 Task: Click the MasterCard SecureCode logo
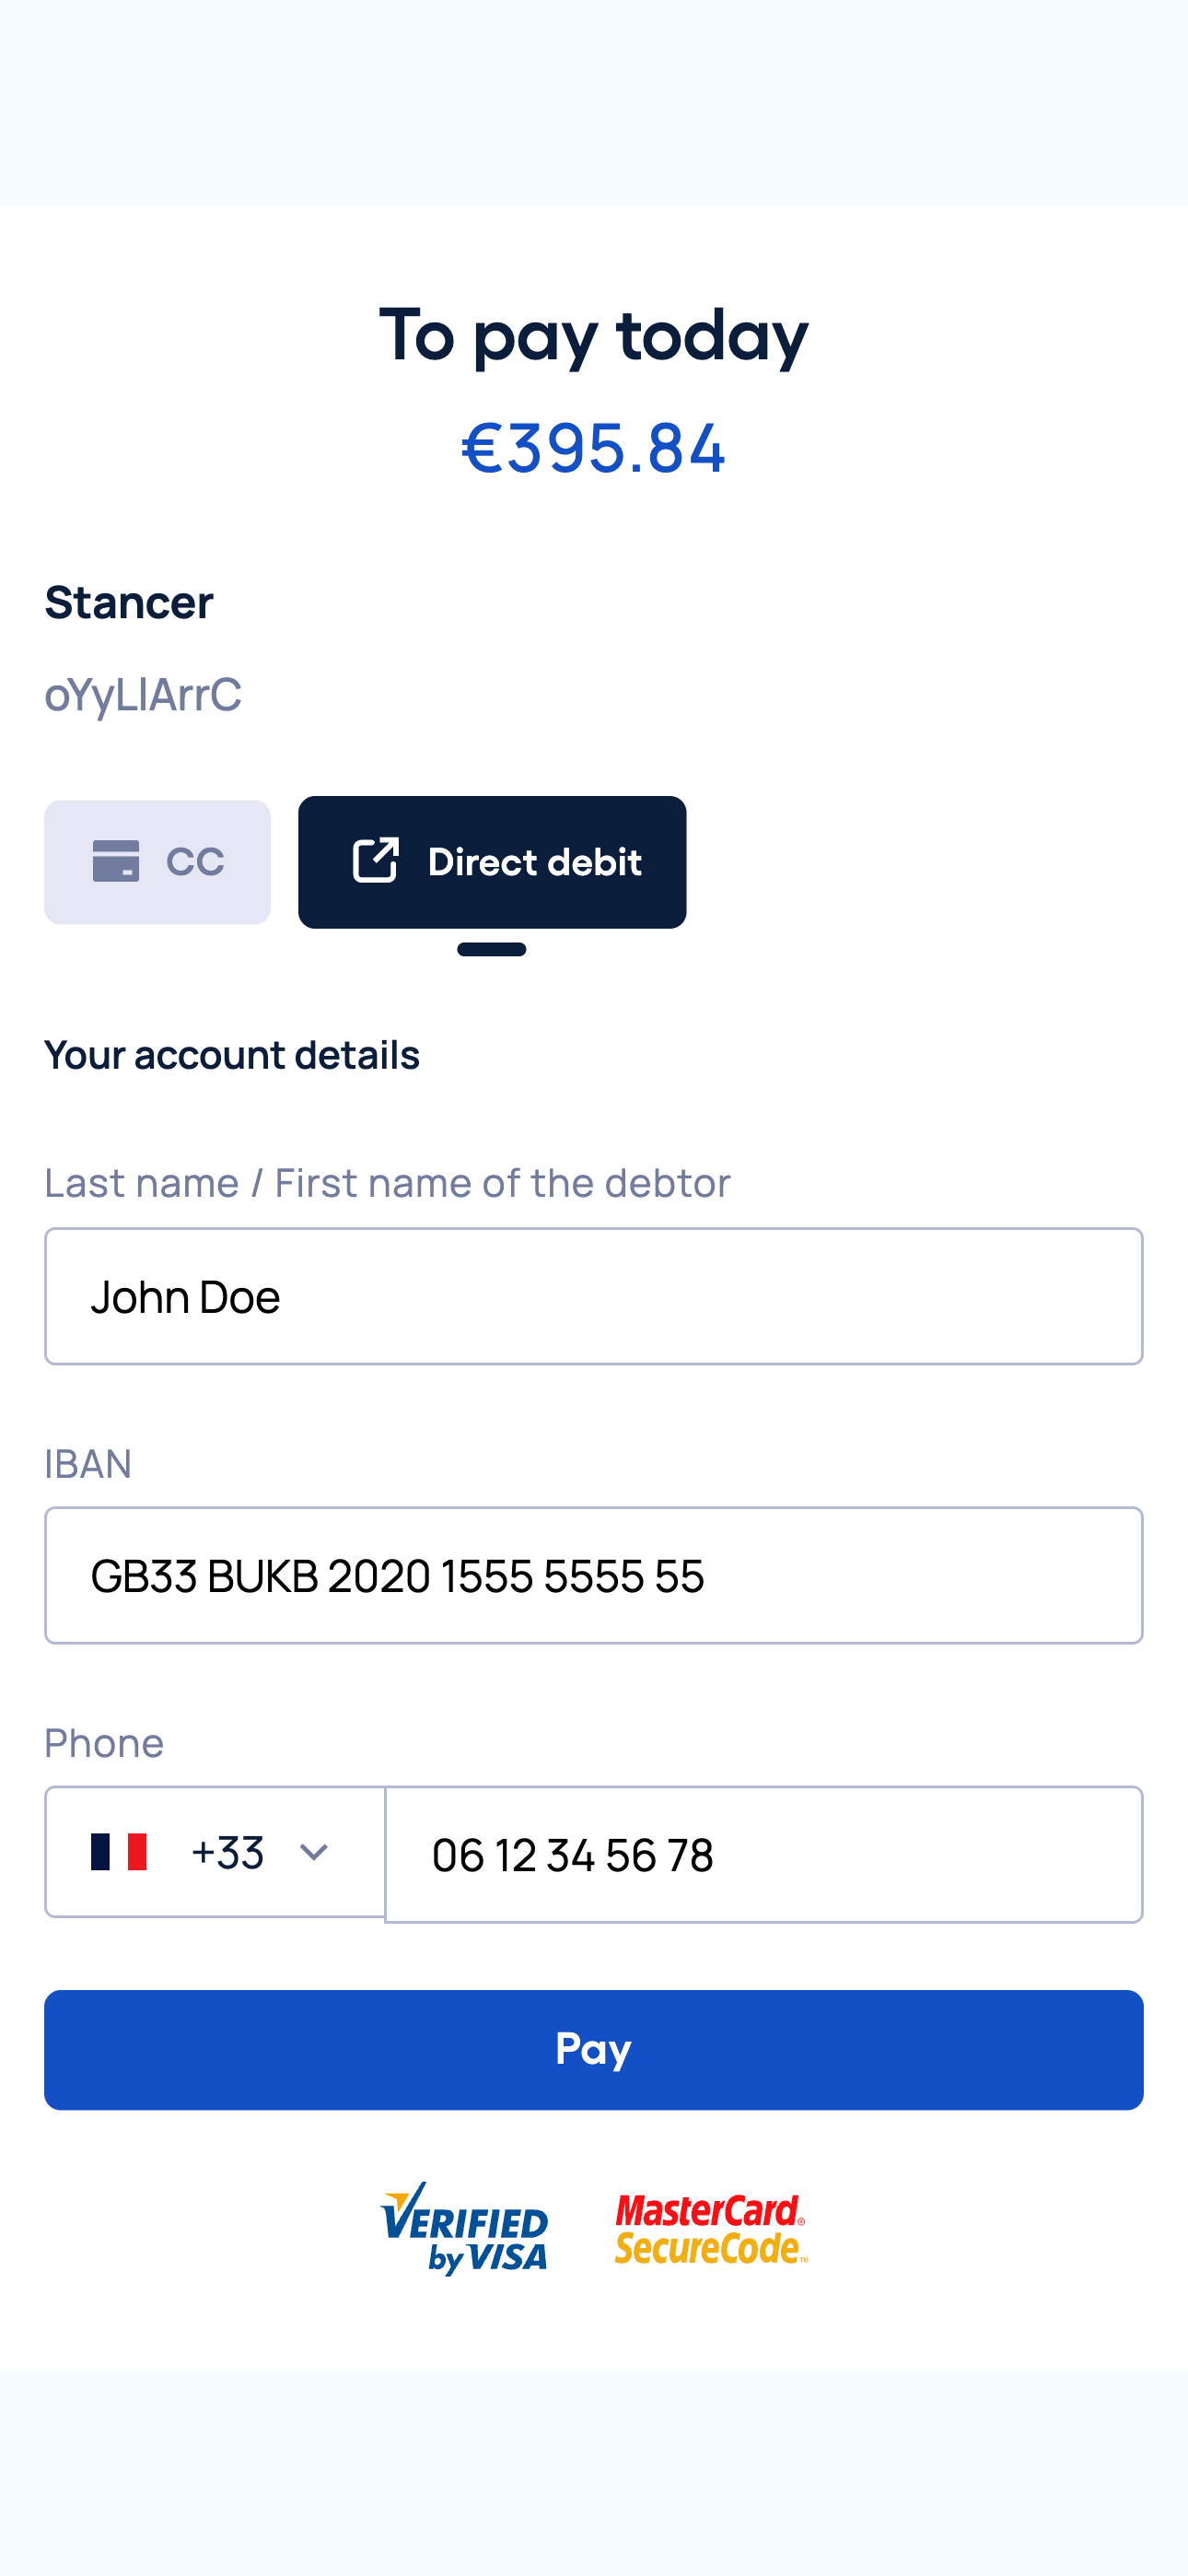click(x=711, y=2228)
